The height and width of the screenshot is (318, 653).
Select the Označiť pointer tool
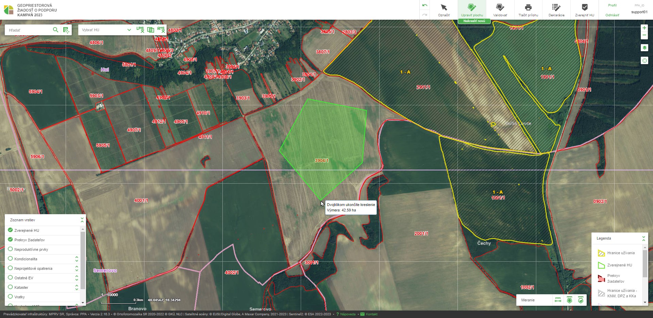[443, 10]
